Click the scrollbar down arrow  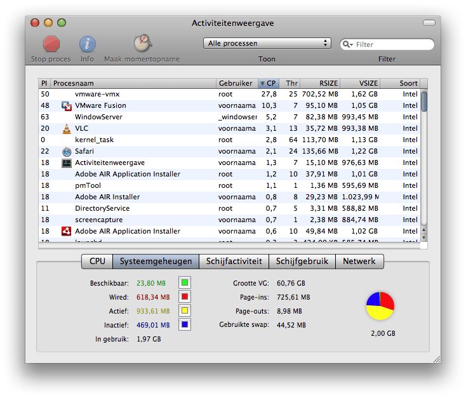point(424,237)
